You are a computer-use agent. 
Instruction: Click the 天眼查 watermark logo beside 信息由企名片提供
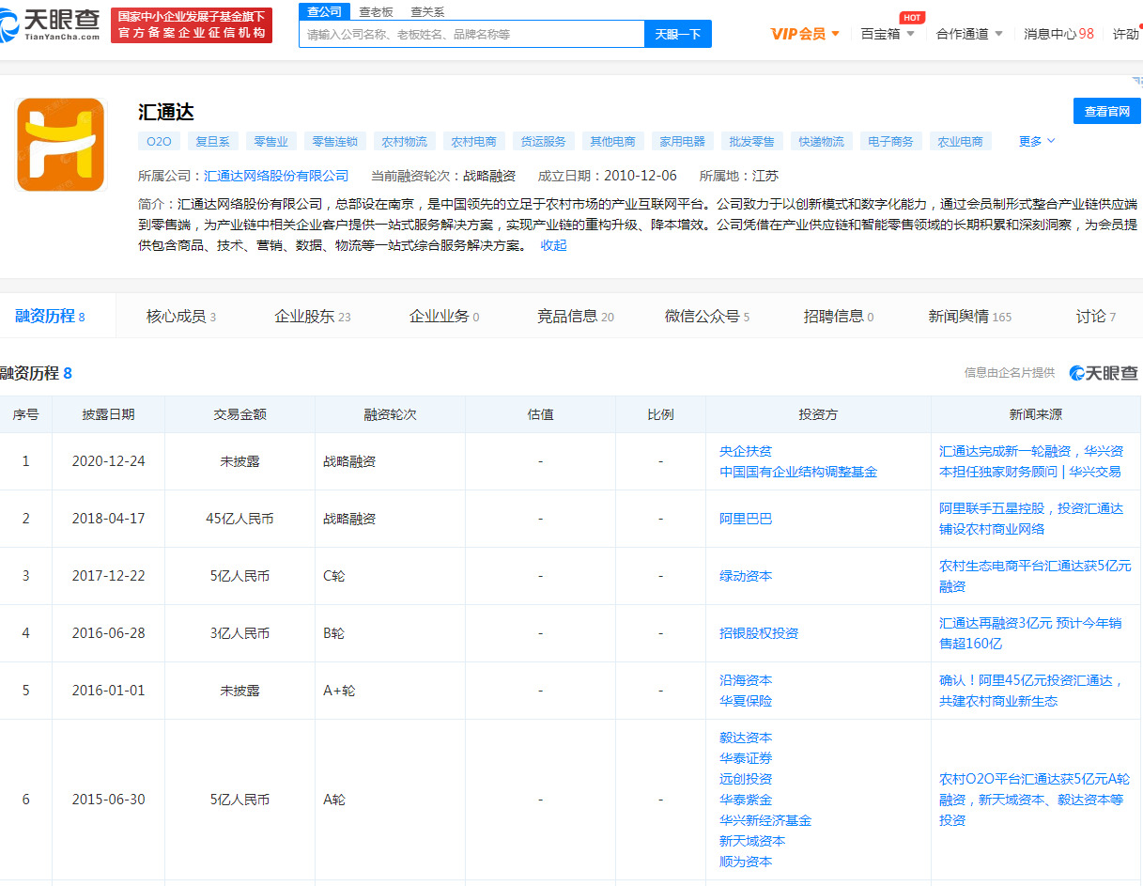coord(1104,373)
